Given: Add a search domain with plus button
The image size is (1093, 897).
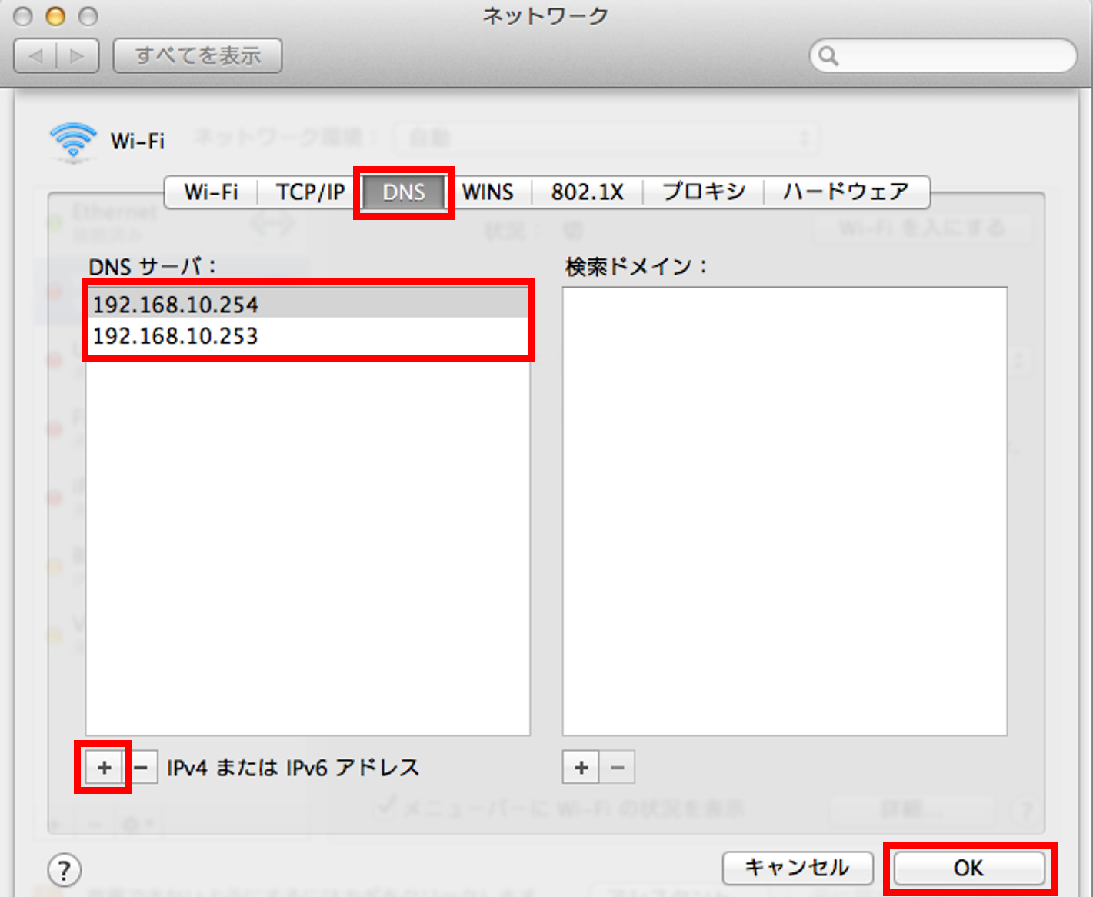Looking at the screenshot, I should tap(581, 768).
